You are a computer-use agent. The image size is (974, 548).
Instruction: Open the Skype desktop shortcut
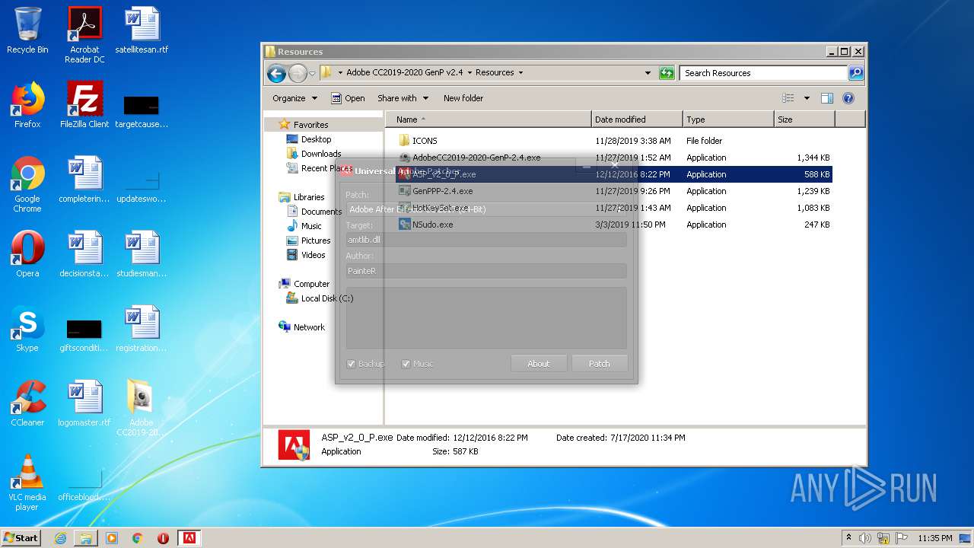click(27, 329)
